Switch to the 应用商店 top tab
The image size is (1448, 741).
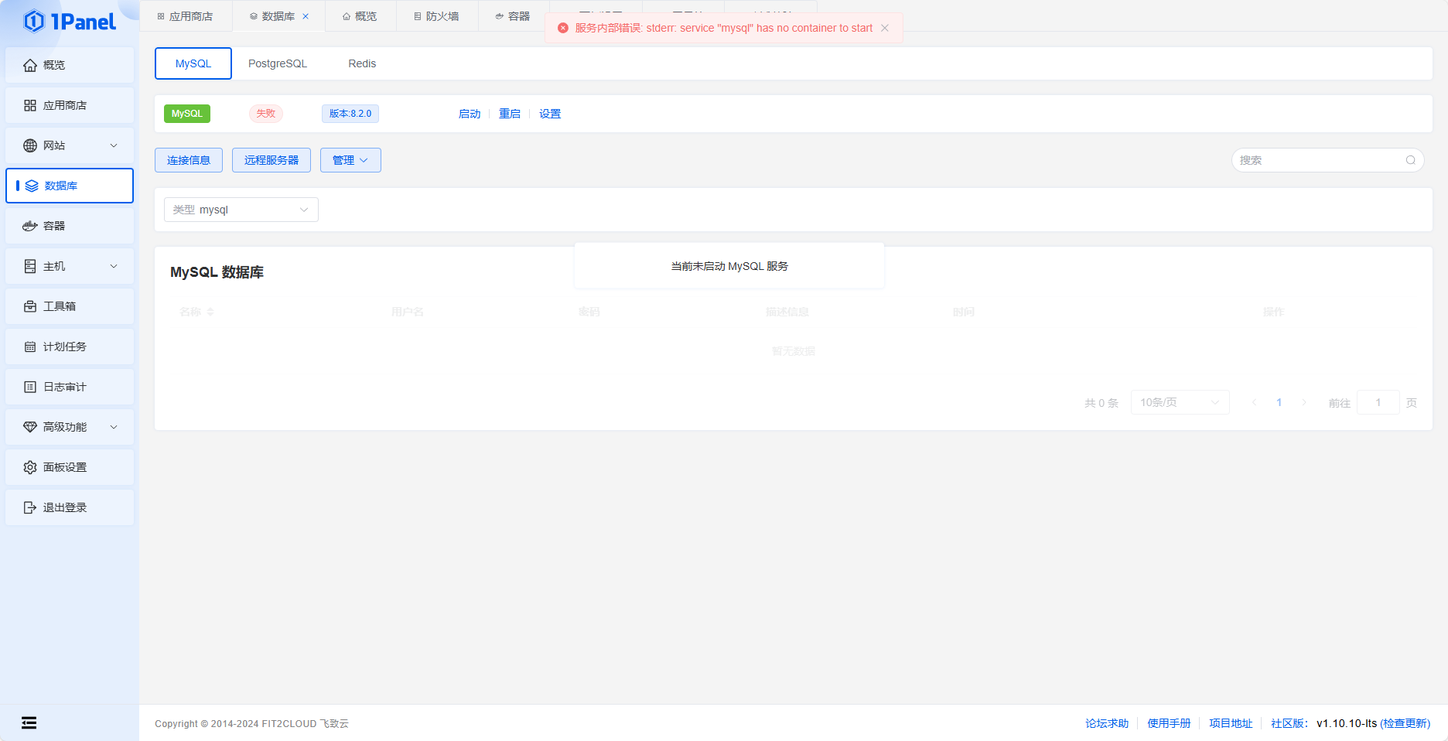pyautogui.click(x=186, y=16)
